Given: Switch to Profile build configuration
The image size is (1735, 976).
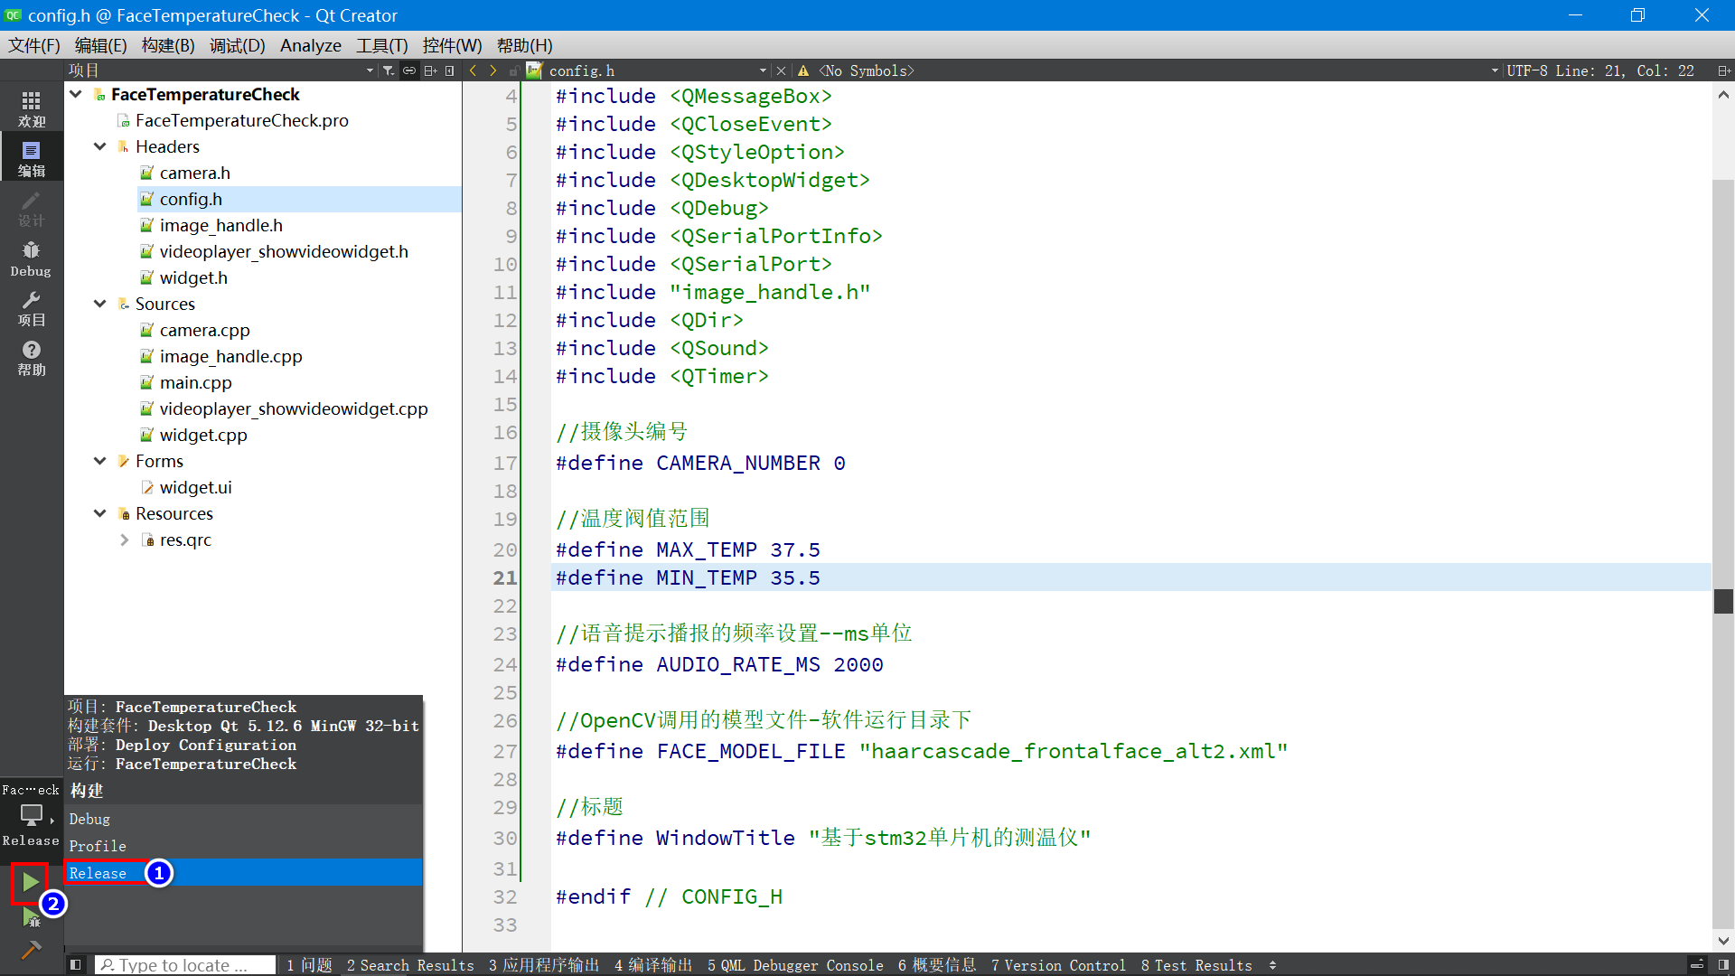Looking at the screenshot, I should 98,846.
